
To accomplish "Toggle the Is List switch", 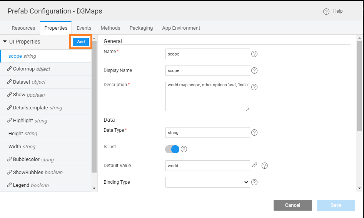I will tap(172, 149).
